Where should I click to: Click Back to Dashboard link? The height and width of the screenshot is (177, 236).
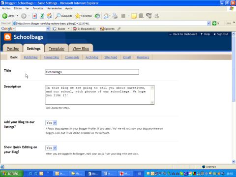pyautogui.click(x=185, y=34)
